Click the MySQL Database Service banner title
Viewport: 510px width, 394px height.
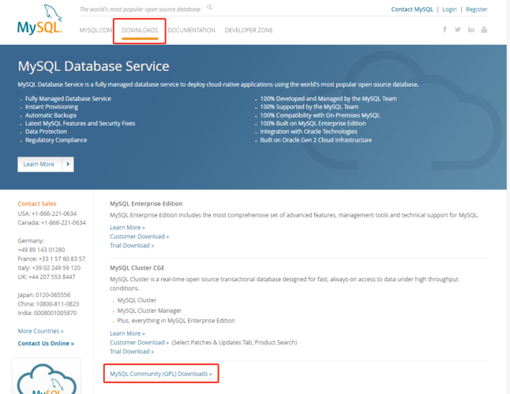[x=93, y=66]
